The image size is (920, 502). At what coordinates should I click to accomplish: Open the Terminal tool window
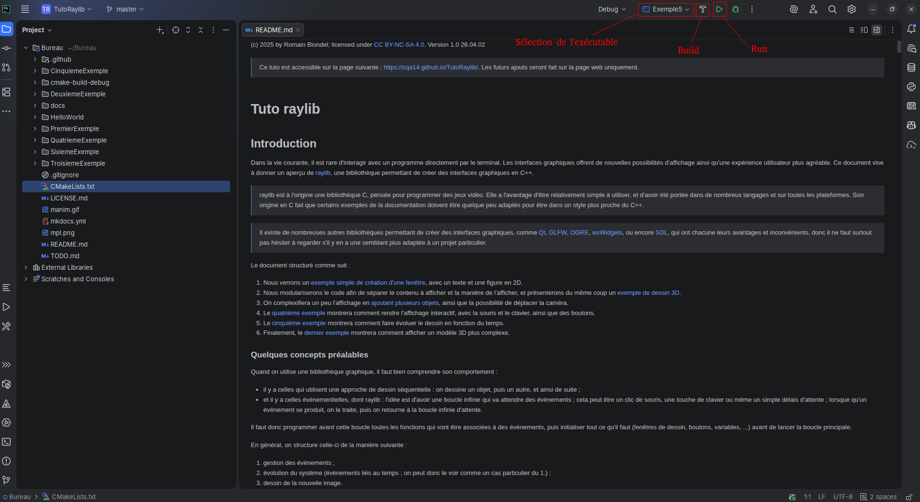(7, 442)
